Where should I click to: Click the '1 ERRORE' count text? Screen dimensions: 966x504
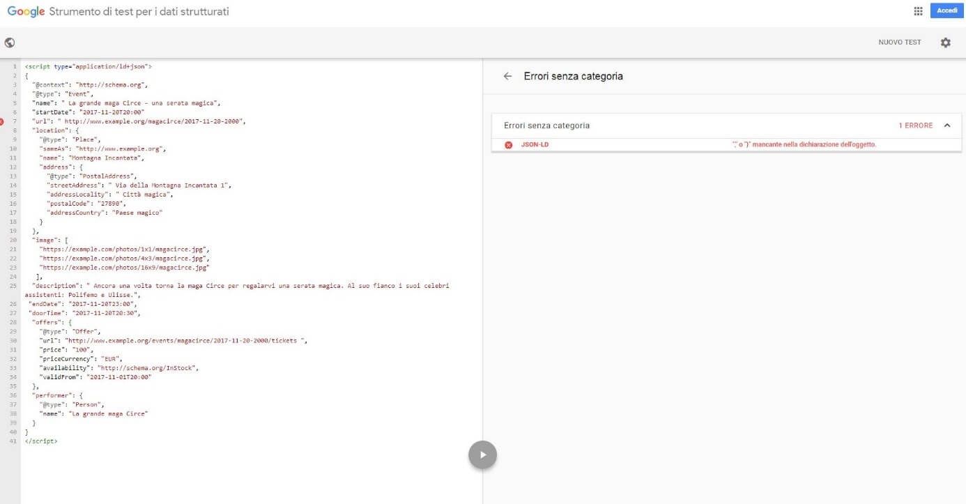tap(915, 125)
